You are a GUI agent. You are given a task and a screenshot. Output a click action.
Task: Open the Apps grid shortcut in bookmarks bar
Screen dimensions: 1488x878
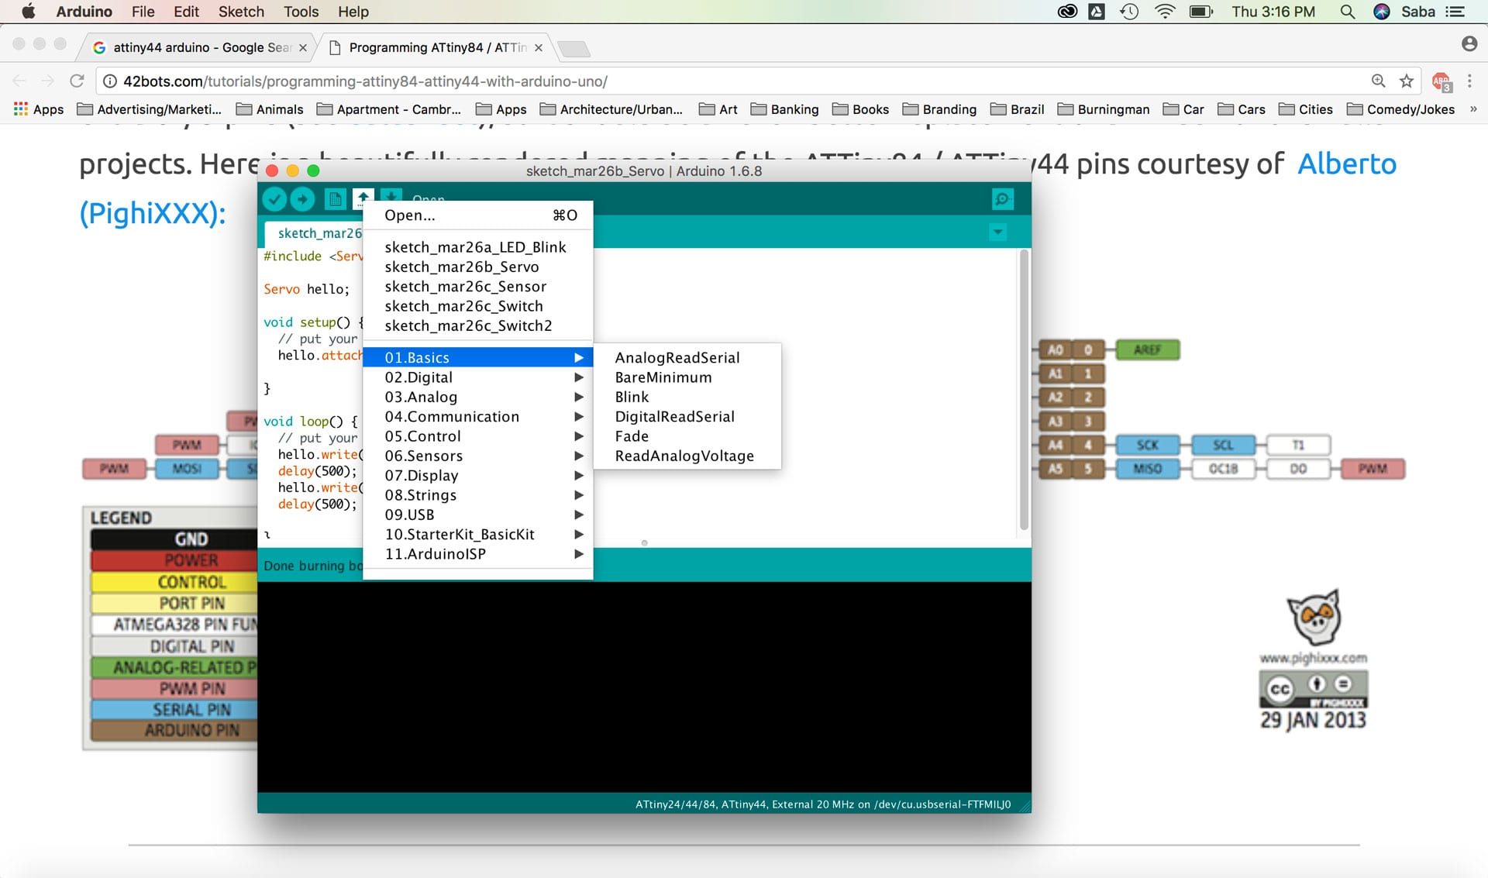(x=39, y=109)
